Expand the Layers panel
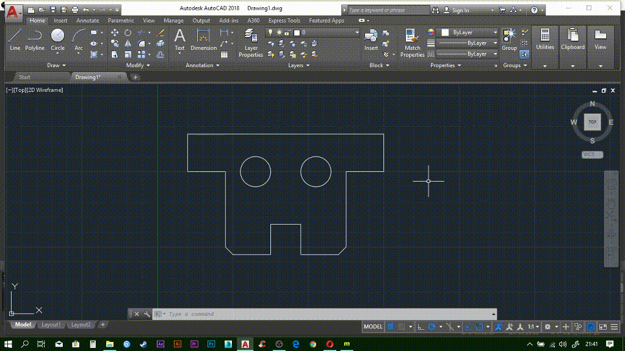The width and height of the screenshot is (625, 351). 299,65
